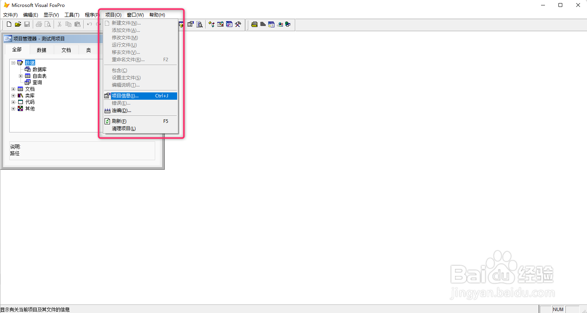Click the Paste clipboard toolbar icon

click(78, 24)
